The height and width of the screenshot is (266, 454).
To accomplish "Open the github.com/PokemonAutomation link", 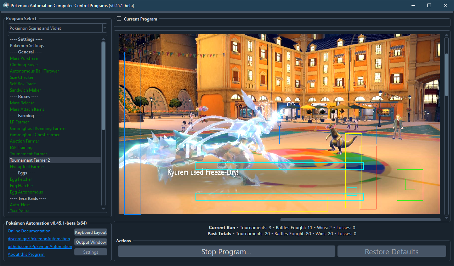I will pos(40,247).
